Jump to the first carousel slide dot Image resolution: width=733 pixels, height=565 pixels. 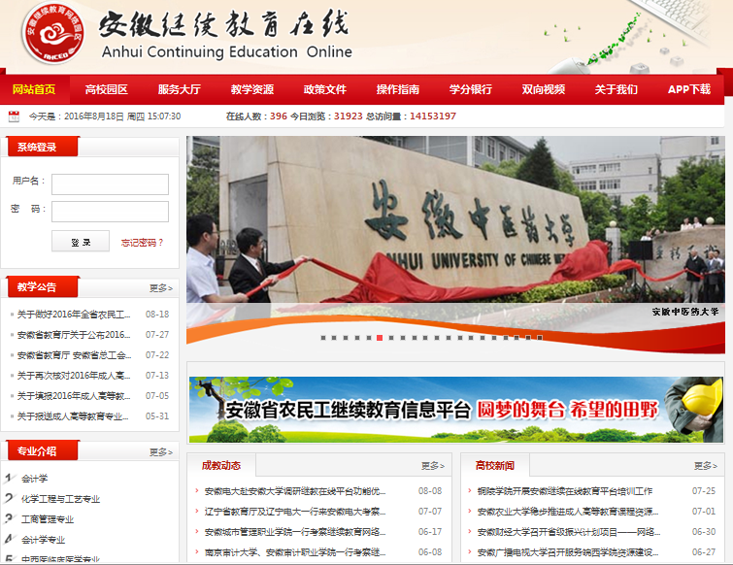click(x=323, y=338)
